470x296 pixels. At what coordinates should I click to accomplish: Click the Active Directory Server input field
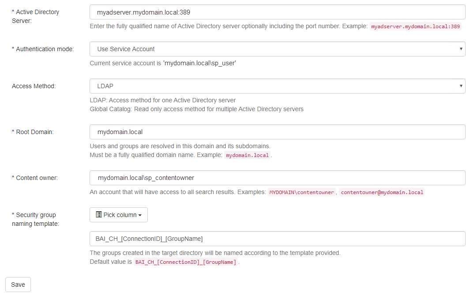277,12
